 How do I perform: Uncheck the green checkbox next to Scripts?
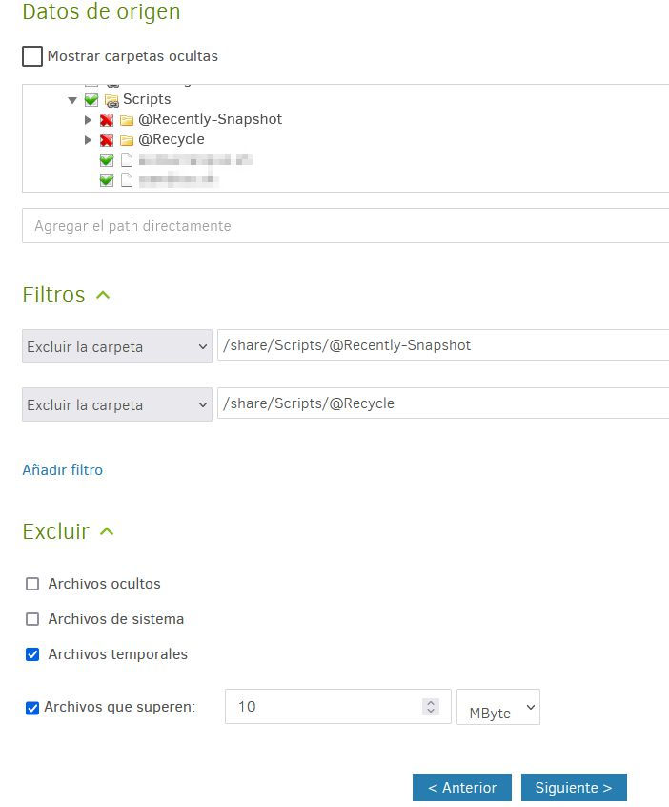click(x=91, y=100)
